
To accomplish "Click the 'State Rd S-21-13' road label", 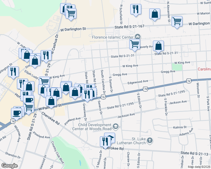I will (194, 154).
